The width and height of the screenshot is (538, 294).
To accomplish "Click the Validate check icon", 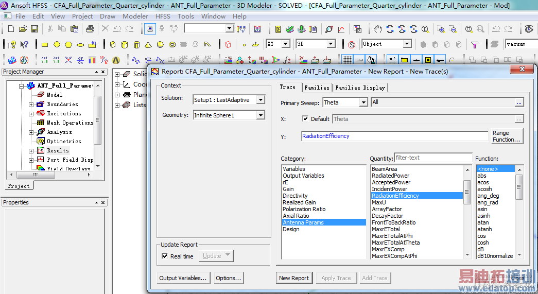I will coord(289,29).
